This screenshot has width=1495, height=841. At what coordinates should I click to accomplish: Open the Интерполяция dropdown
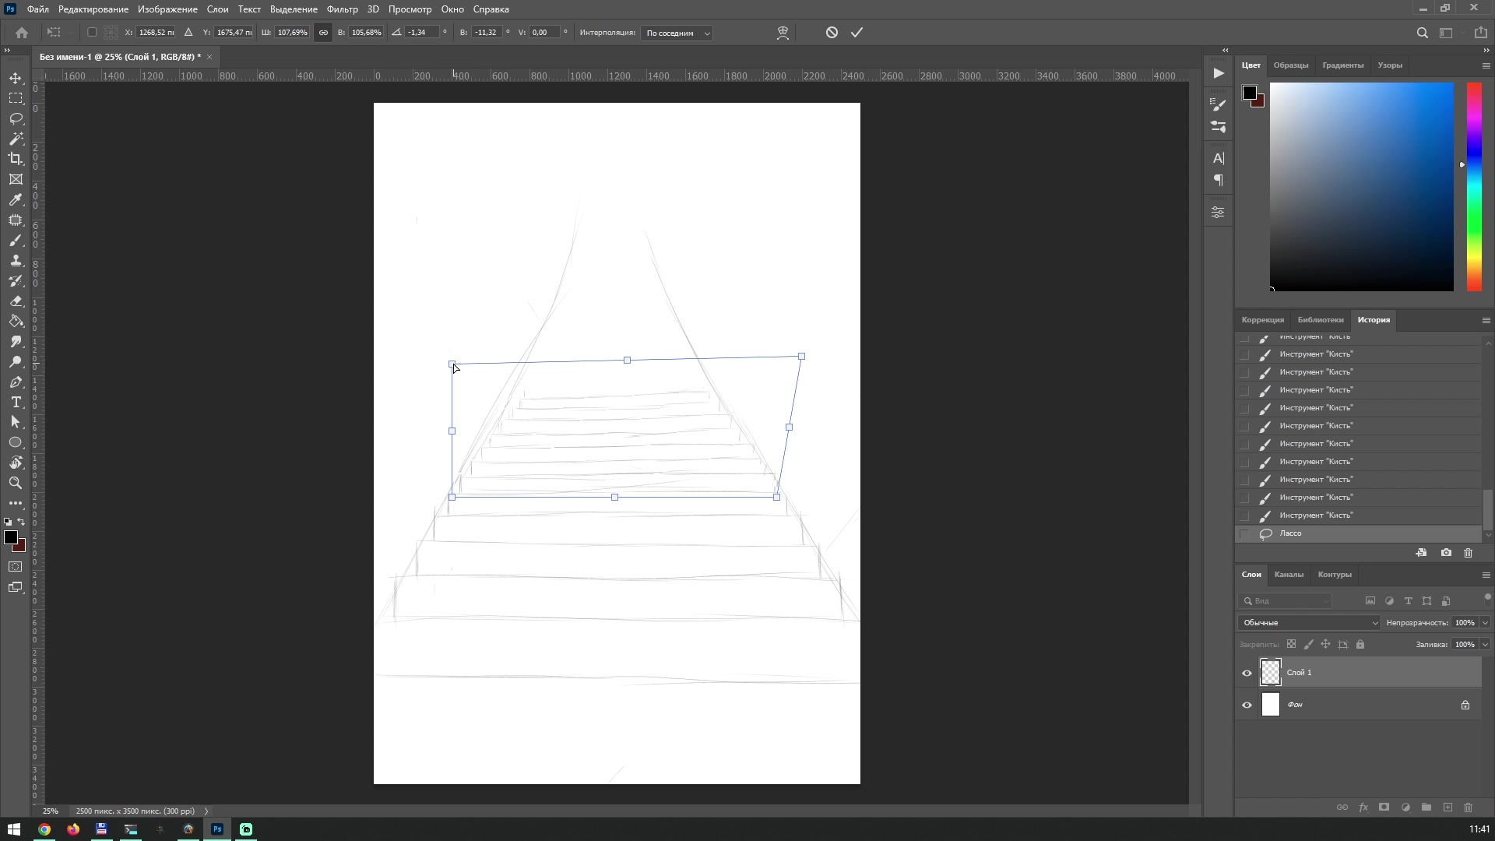click(676, 33)
